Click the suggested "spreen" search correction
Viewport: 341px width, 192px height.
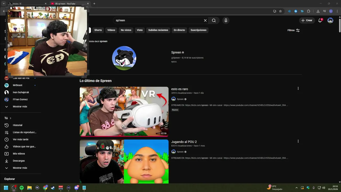click(x=103, y=41)
